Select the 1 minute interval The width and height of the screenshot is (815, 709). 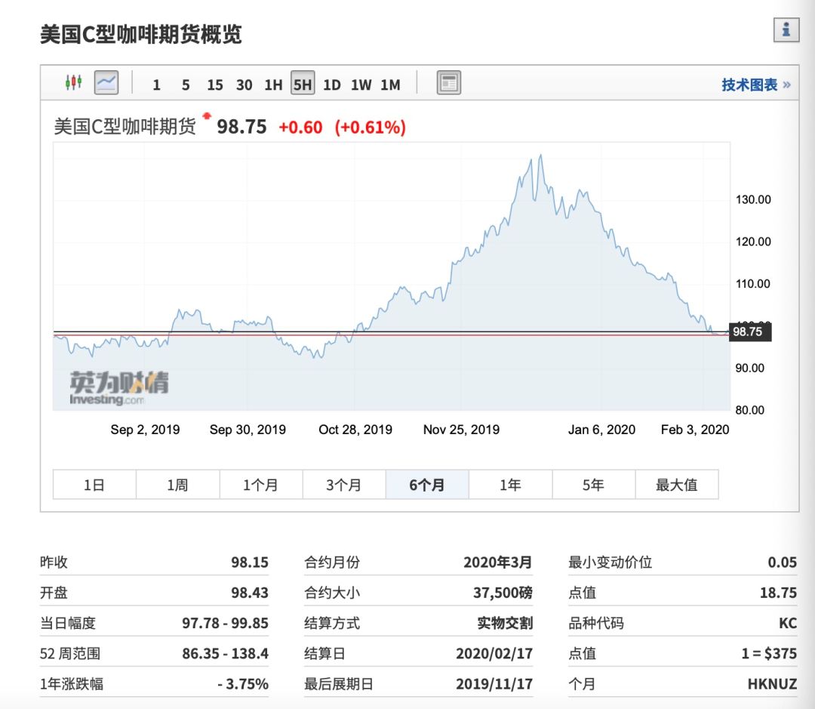click(x=156, y=85)
